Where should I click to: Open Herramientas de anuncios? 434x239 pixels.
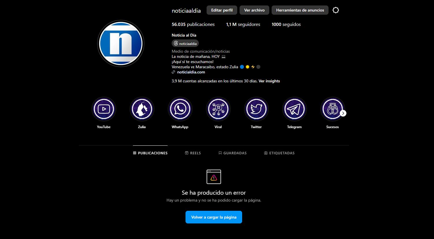(300, 10)
